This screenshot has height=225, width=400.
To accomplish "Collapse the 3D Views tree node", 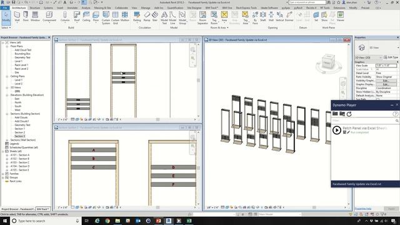I will (x=7, y=87).
